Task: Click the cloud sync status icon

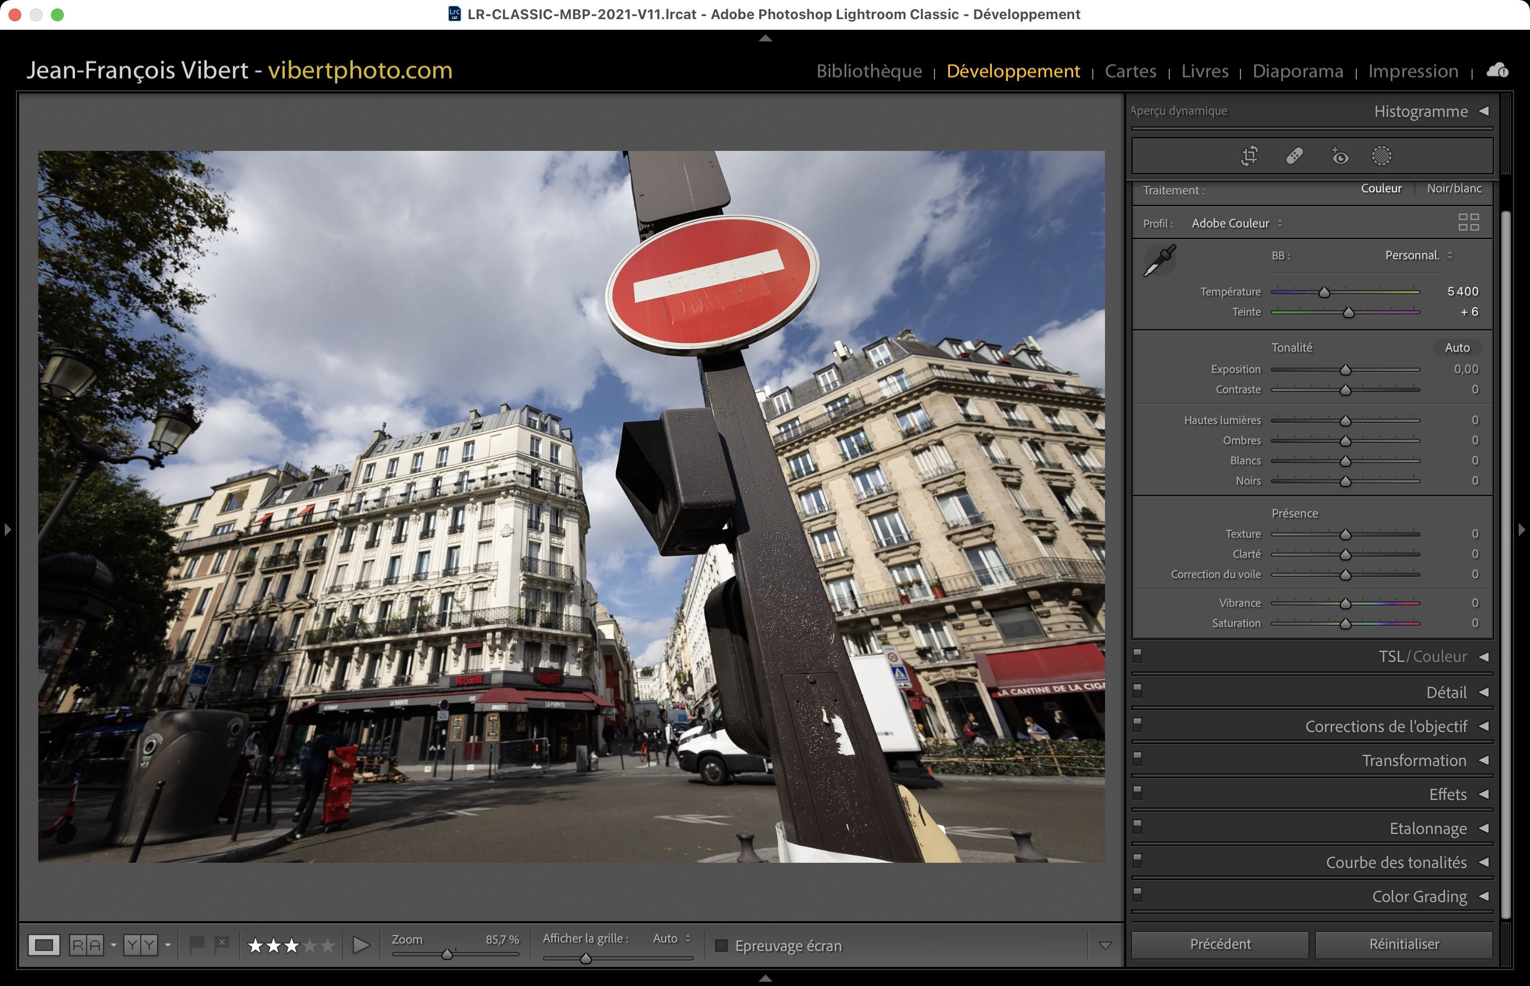Action: tap(1498, 71)
